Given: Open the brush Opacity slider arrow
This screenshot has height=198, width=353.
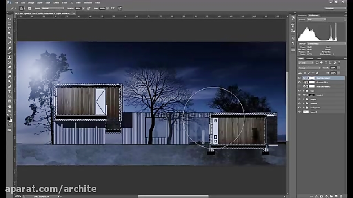Looking at the screenshot, I should [x=83, y=8].
